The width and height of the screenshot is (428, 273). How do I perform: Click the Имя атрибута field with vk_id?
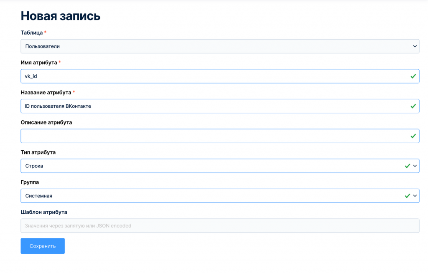point(220,76)
